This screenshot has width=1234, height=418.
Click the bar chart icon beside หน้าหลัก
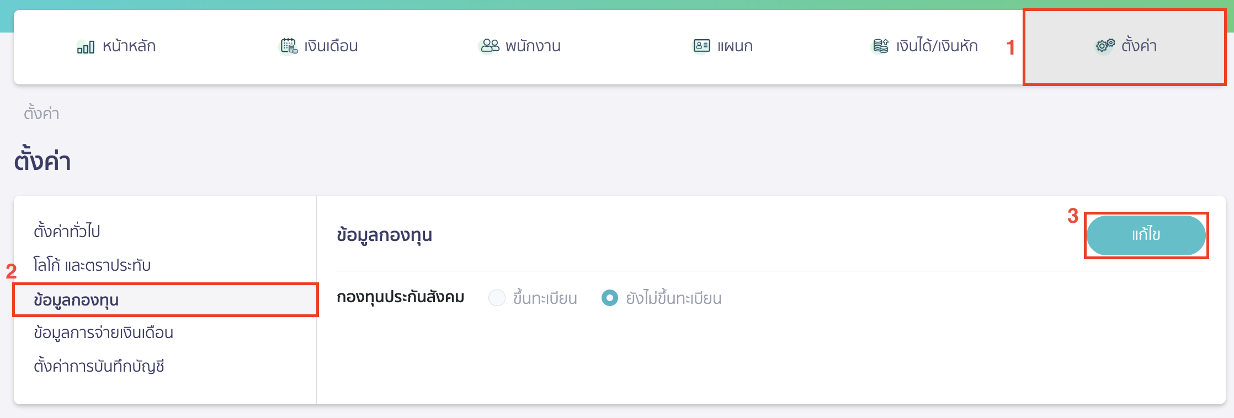[86, 46]
